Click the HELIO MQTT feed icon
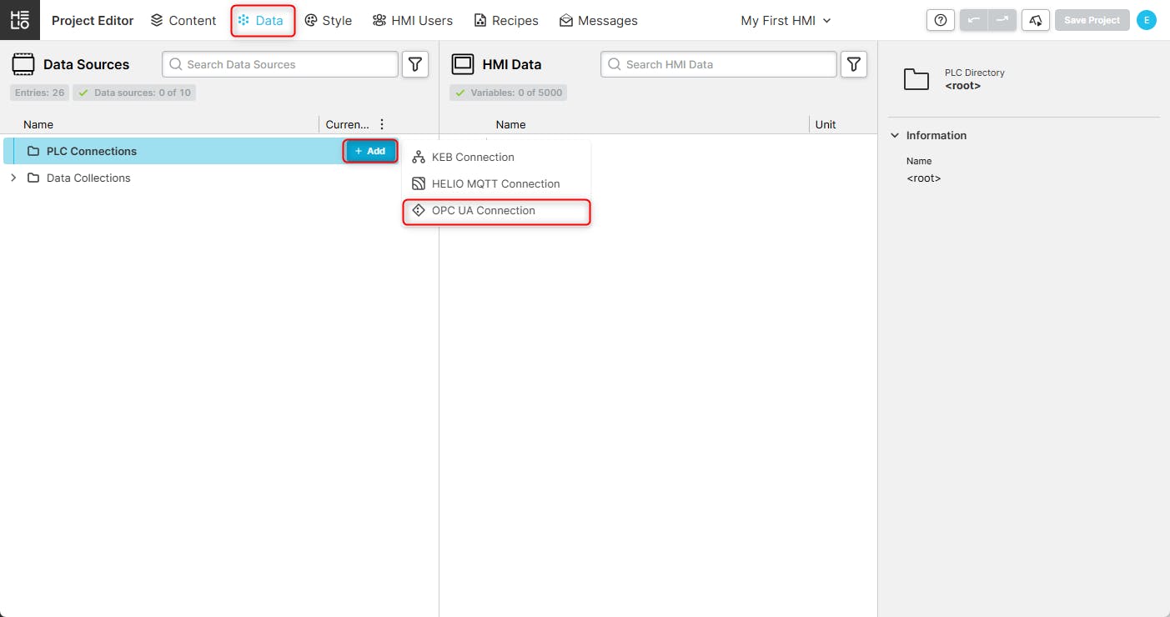Screen dimensions: 1170x617 tap(419, 183)
